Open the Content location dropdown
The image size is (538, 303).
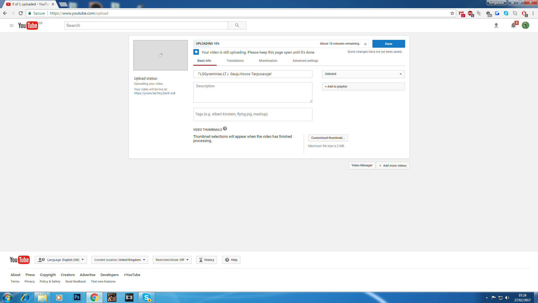[x=120, y=260]
